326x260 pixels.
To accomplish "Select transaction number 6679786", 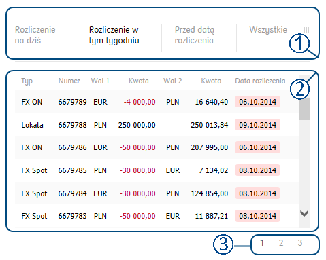I will pyautogui.click(x=72, y=147).
